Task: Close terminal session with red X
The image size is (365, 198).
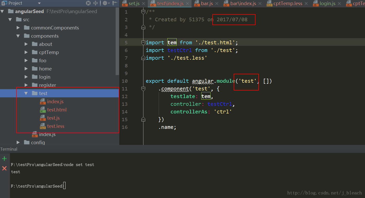Action: click(x=4, y=168)
